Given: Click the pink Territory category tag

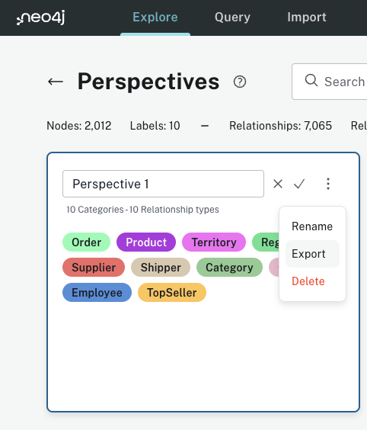Looking at the screenshot, I should click(214, 242).
